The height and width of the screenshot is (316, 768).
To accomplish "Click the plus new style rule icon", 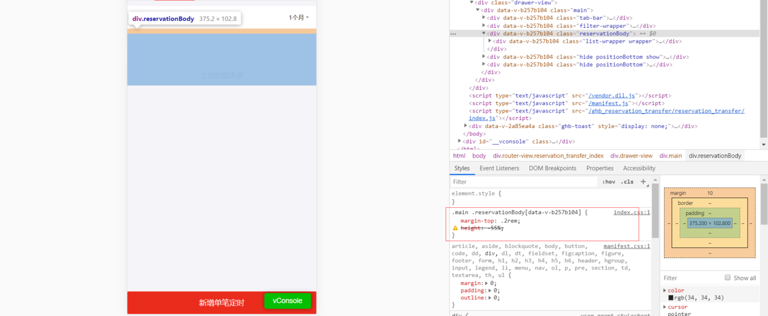I will coord(644,182).
